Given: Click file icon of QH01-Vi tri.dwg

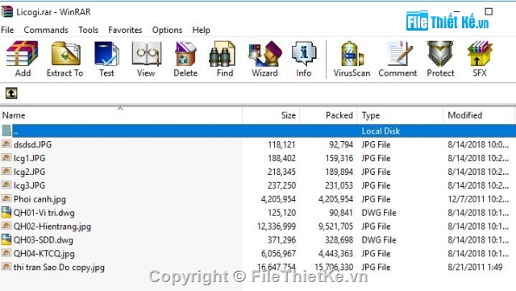Looking at the screenshot, I should (x=6, y=212).
